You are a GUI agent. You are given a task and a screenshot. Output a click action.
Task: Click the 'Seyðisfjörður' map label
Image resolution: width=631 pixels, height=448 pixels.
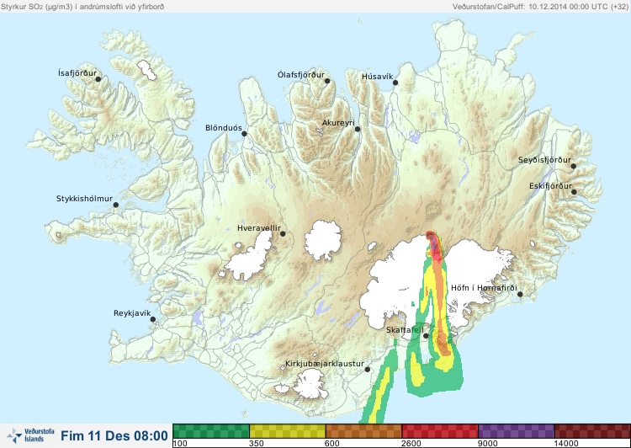pos(544,160)
